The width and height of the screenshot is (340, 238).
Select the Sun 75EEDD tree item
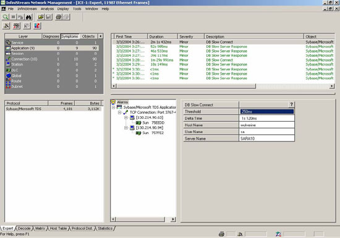[150, 122]
